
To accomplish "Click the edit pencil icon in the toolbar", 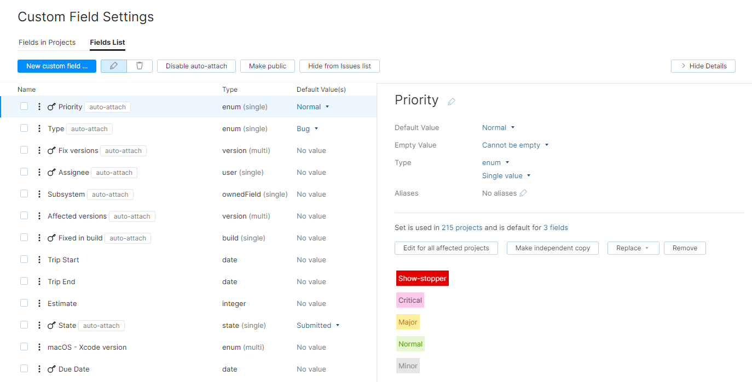I will 113,66.
